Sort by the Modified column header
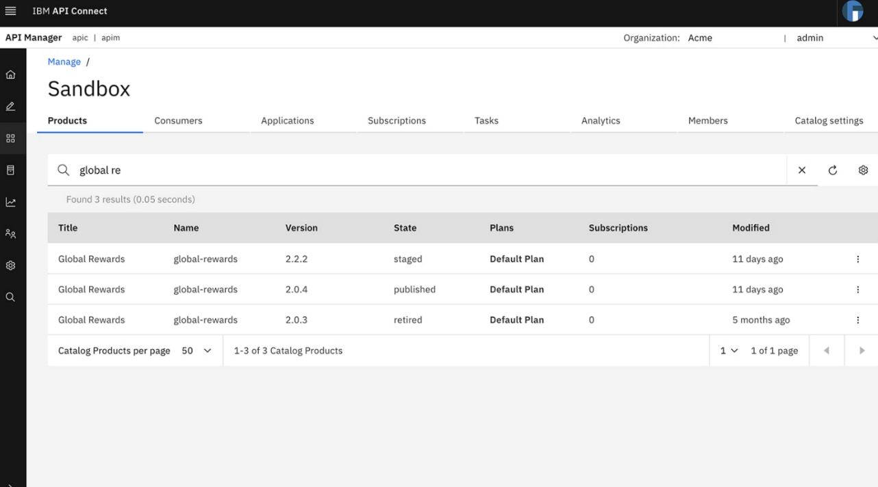The height and width of the screenshot is (487, 878). point(751,228)
